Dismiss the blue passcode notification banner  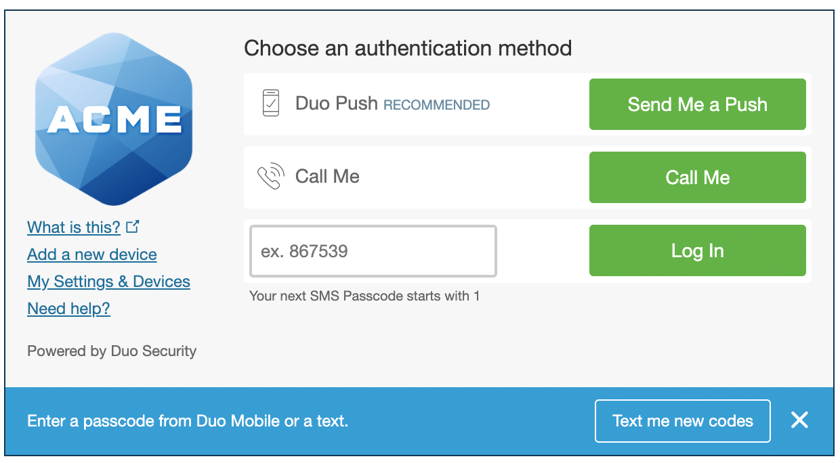[799, 420]
